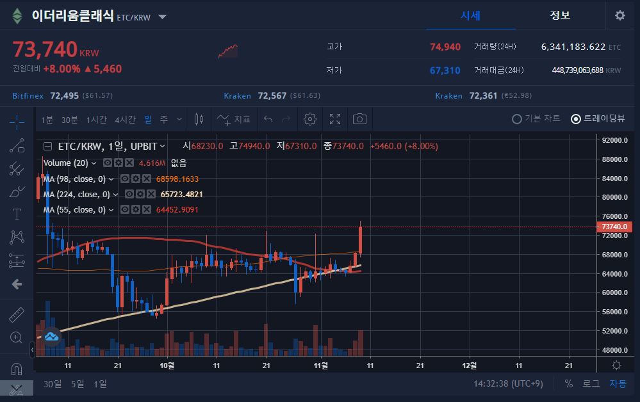The image size is (640, 402).
Task: Hide the MA (55, close, 0) line
Action: pyautogui.click(x=125, y=209)
